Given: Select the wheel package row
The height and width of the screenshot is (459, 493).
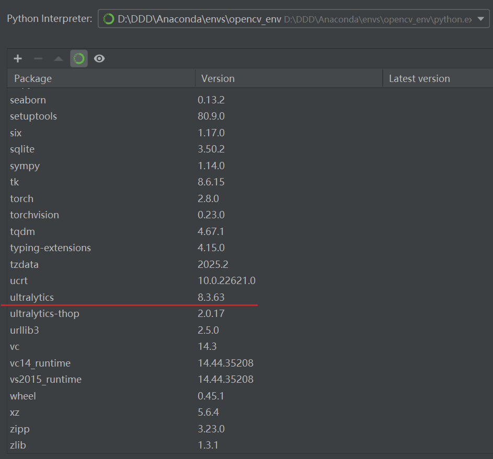Looking at the screenshot, I should 250,396.
